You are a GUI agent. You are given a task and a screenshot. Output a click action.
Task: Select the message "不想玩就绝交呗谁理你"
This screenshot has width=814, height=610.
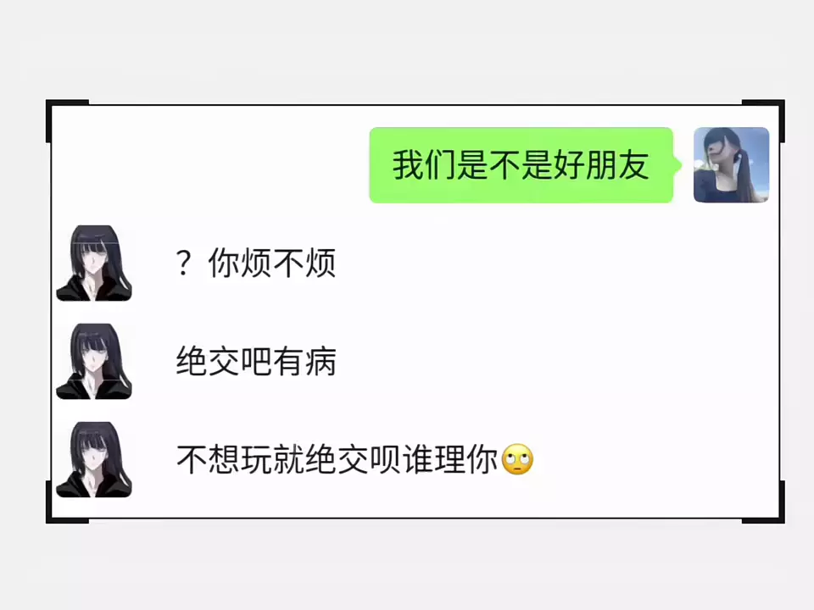point(337,459)
